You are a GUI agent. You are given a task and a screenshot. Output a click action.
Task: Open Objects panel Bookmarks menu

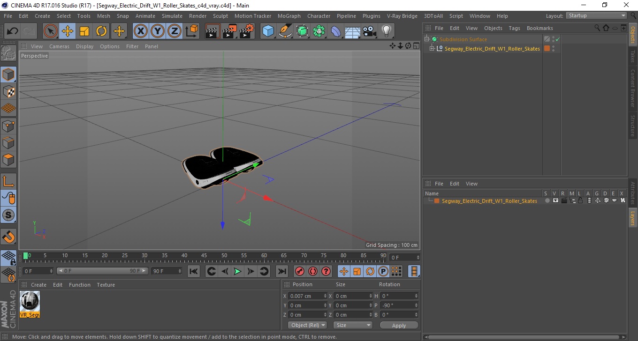(x=539, y=28)
